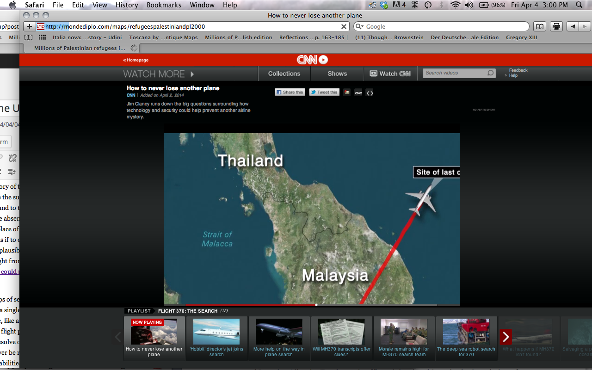The height and width of the screenshot is (370, 592).
Task: Click the print page toolbar button
Action: click(x=556, y=26)
